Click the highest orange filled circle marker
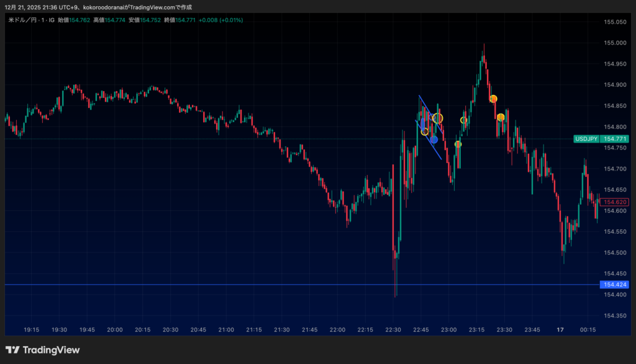The width and height of the screenshot is (636, 364). (493, 99)
